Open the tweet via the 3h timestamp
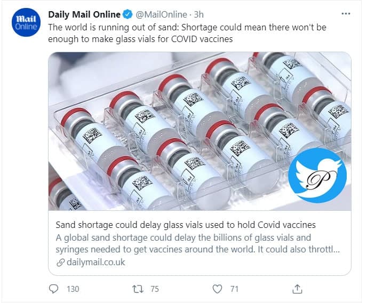The image size is (367, 303). click(198, 14)
